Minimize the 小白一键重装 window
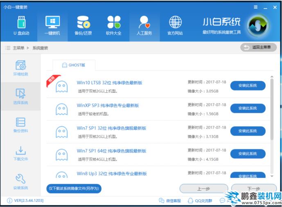Screen dimensions: 282x207 point(265,7)
